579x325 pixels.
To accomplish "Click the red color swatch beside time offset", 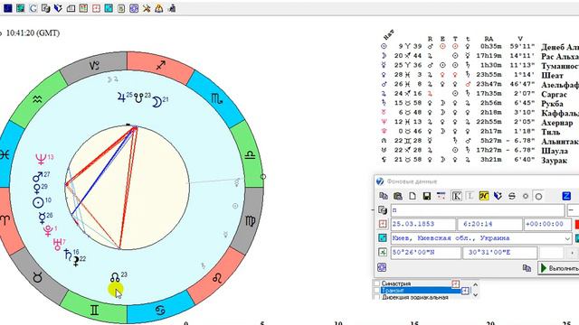I will (x=577, y=224).
